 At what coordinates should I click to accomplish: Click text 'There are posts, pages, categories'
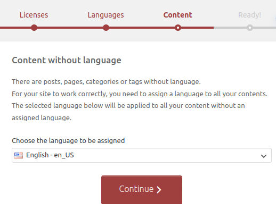pos(65,82)
